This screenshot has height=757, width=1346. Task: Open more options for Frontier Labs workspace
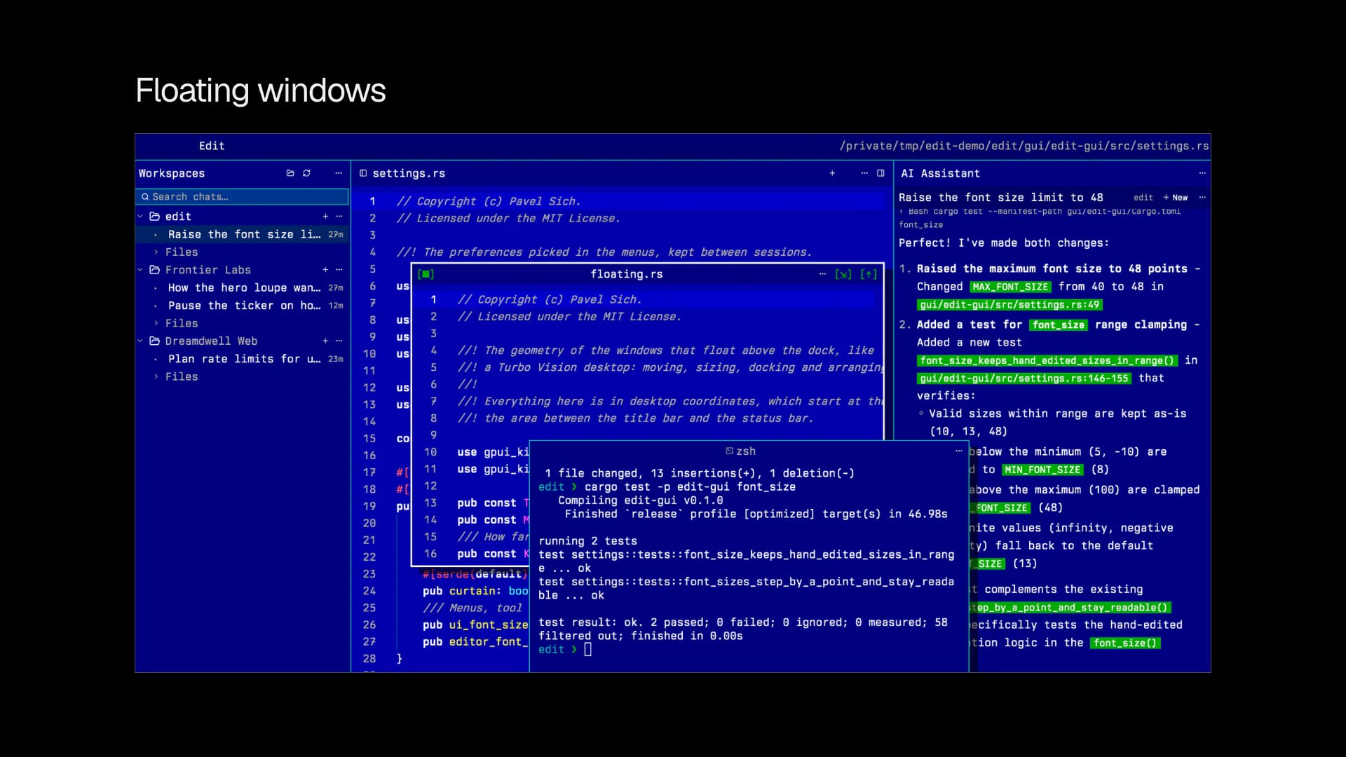pos(339,270)
